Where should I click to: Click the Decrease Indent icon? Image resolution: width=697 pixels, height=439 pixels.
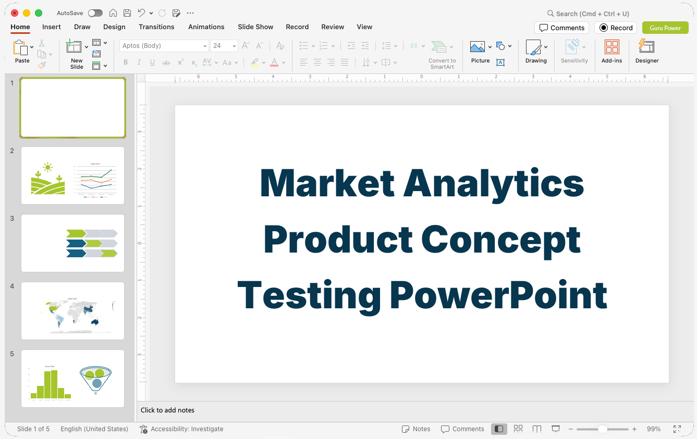coord(351,46)
